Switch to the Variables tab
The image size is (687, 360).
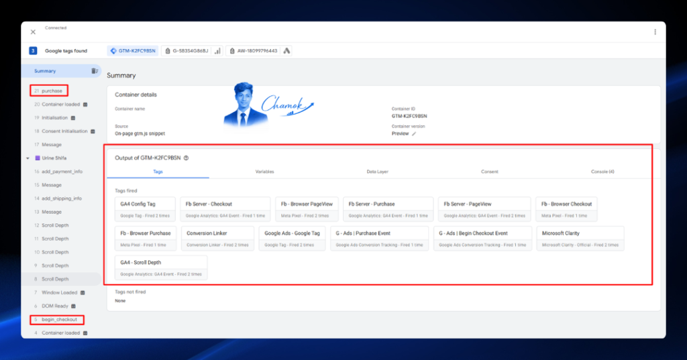[x=264, y=172]
